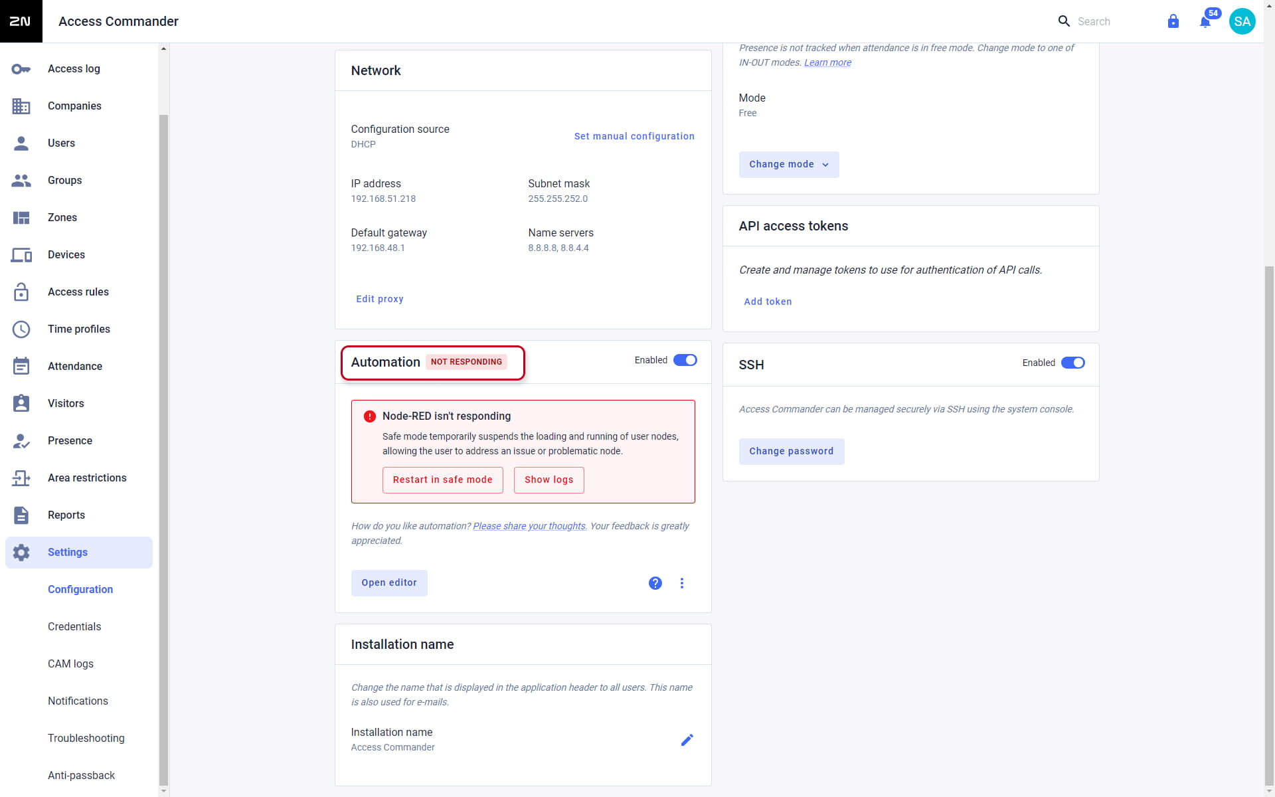Viewport: 1275px width, 797px height.
Task: Expand the Change mode dropdown
Action: (789, 165)
